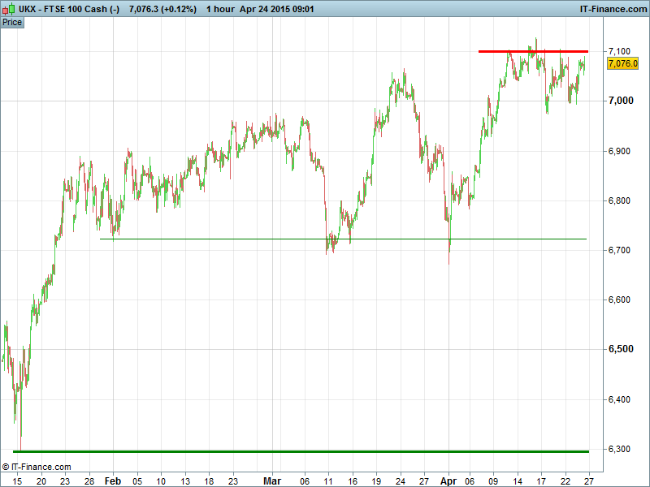
Task: Click the orange 7,076.0 current price label
Action: [x=622, y=63]
